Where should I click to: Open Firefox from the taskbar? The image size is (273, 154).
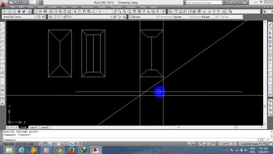71,150
